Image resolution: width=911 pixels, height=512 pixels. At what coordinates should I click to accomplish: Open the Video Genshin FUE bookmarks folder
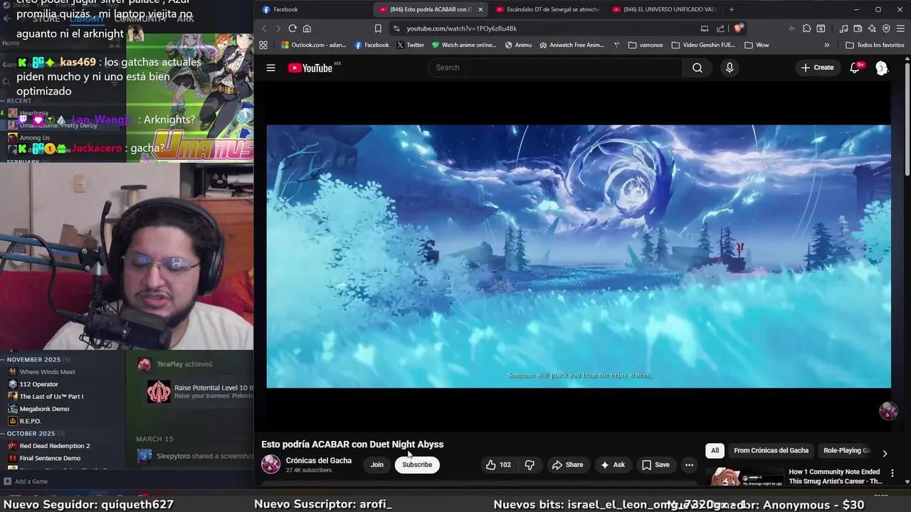point(703,45)
